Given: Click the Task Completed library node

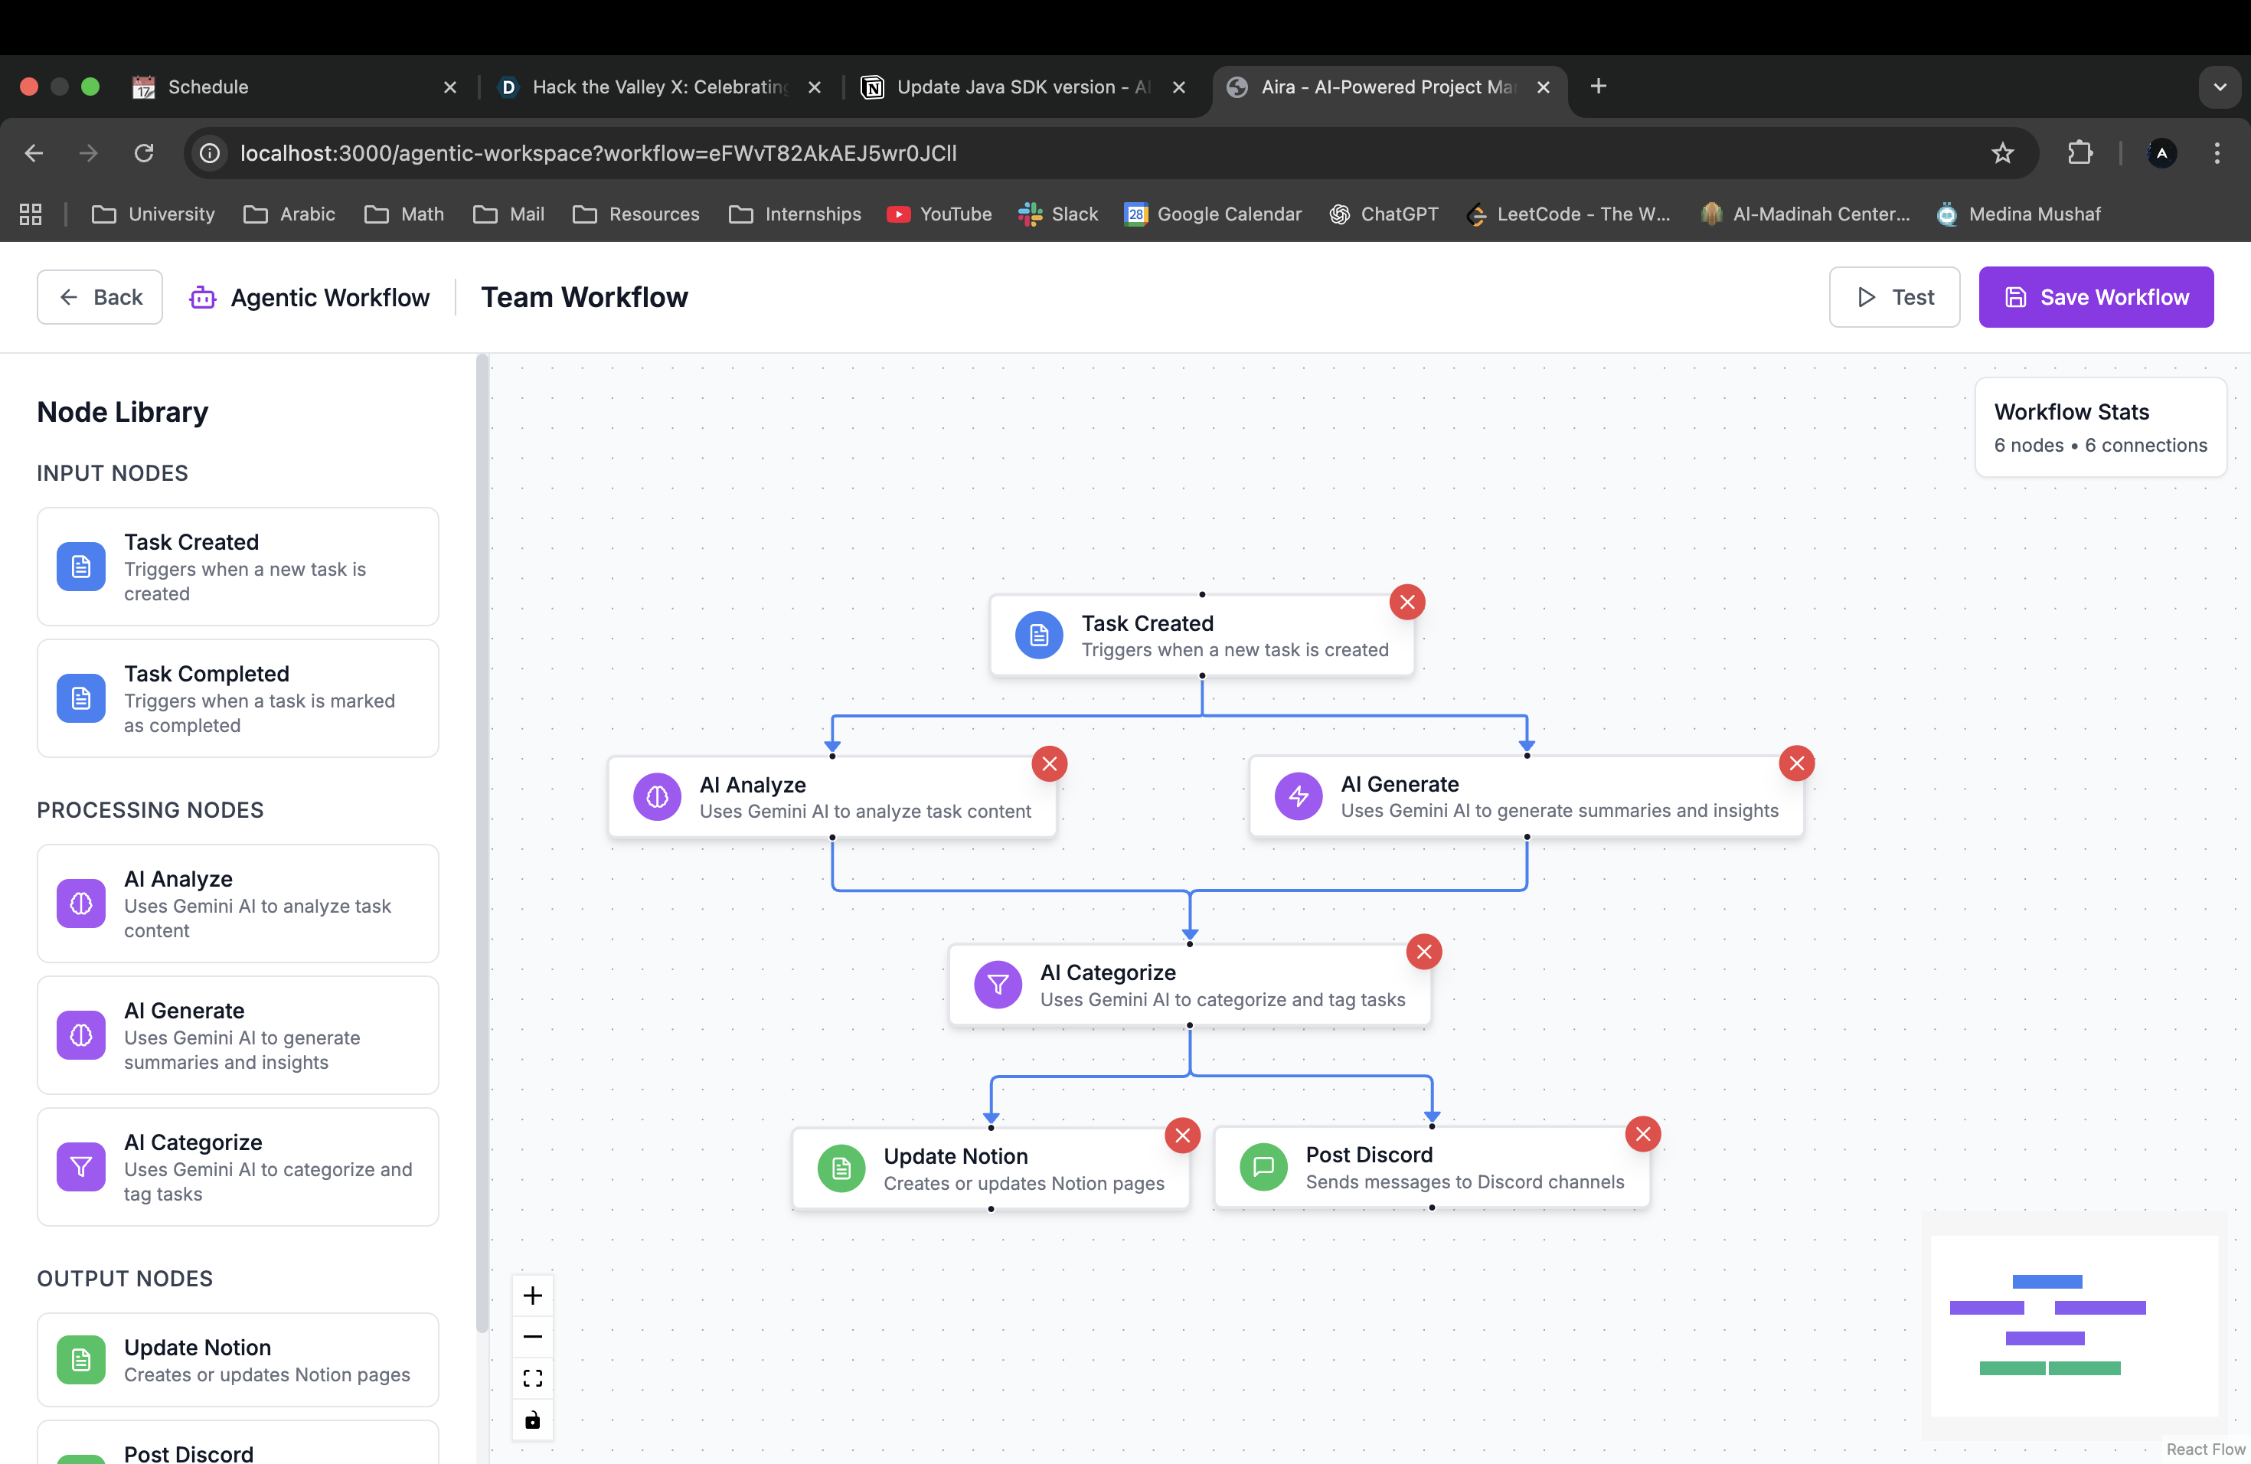Looking at the screenshot, I should tap(237, 698).
